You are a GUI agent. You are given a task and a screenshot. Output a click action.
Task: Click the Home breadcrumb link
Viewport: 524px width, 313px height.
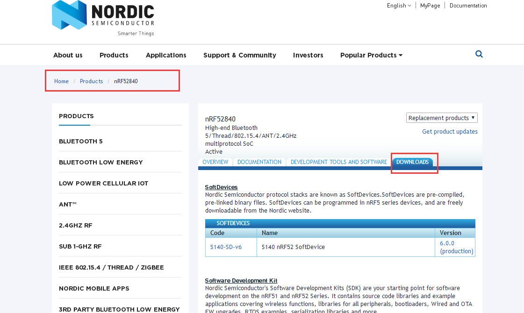tap(61, 81)
